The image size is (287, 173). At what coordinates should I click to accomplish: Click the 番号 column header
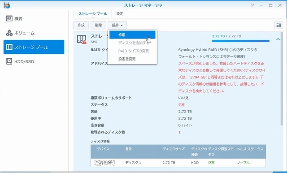click(x=129, y=149)
